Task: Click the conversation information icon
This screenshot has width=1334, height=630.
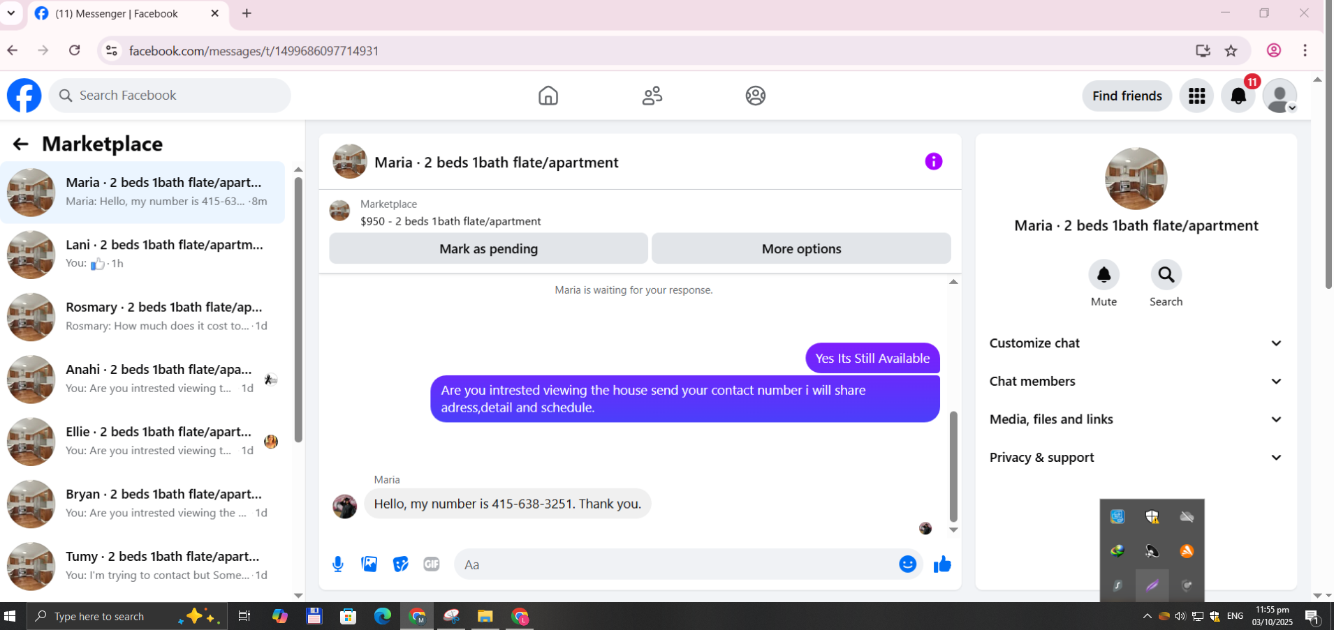Action: [x=934, y=162]
